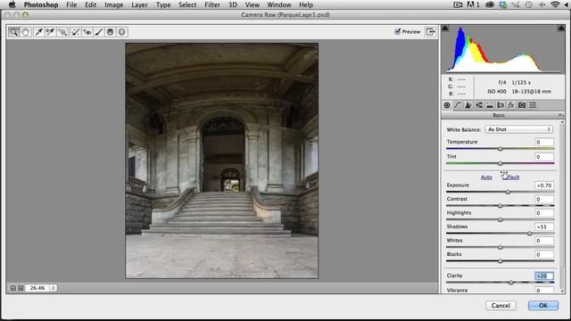571x321 pixels.
Task: Open the Filter menu
Action: tap(212, 4)
